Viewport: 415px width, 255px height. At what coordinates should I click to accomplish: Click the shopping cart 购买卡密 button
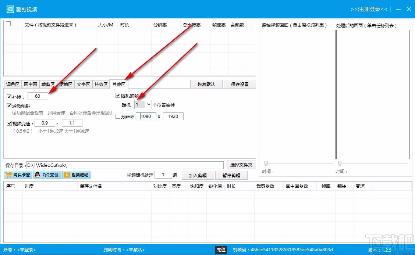pos(18,175)
